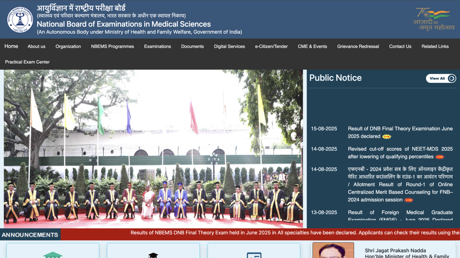Image resolution: width=460 pixels, height=258 pixels.
Task: Click NEW badge beside DNB Final Theory result
Action: (386, 137)
